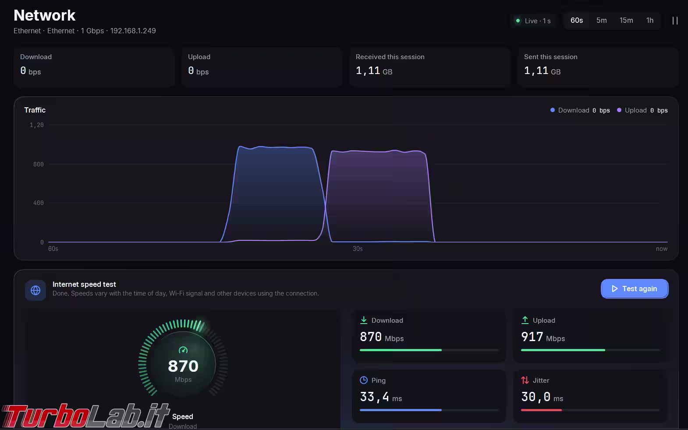Click the purple Upload legend dot
The image size is (688, 430).
619,110
